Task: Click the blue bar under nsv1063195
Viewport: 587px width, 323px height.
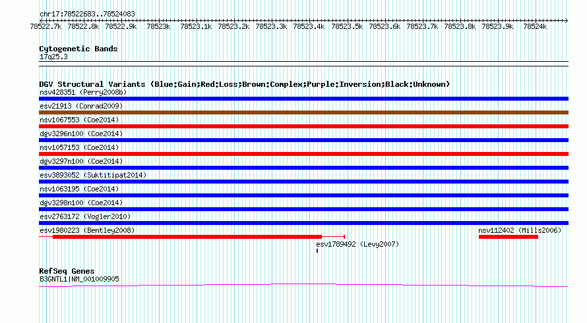Action: (303, 195)
